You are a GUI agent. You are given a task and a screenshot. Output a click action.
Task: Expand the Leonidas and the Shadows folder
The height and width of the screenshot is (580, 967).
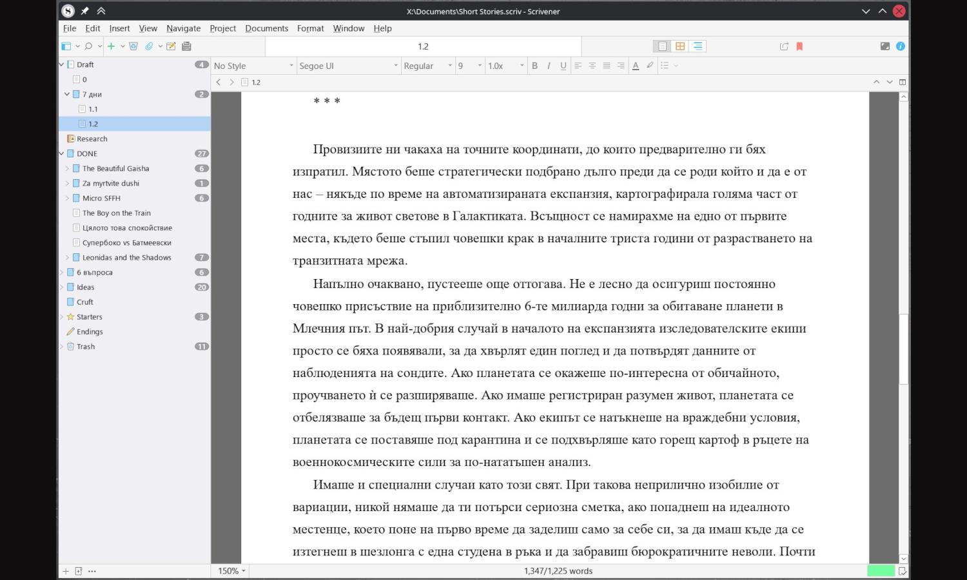(x=67, y=258)
